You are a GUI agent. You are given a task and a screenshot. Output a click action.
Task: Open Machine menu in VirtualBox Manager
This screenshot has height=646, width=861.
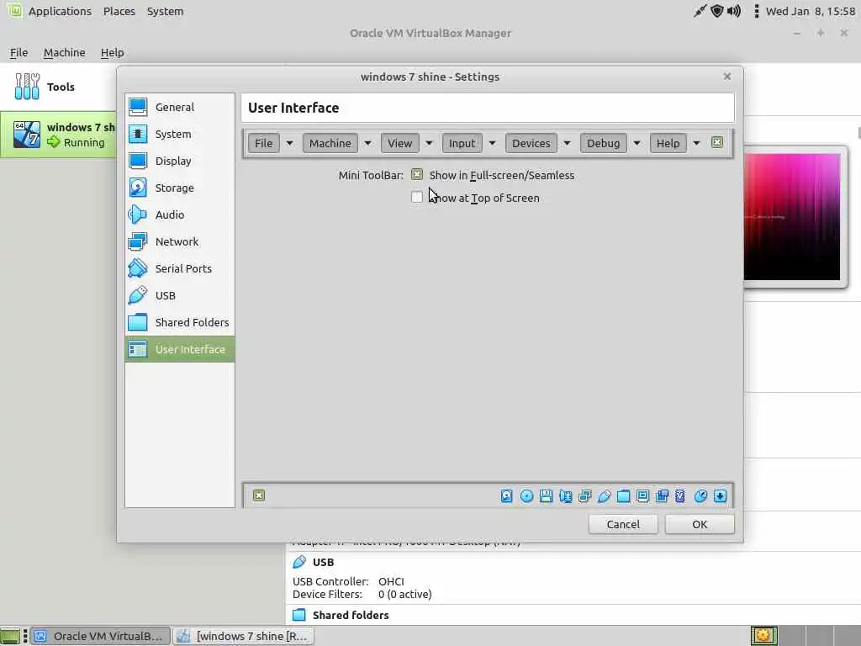[x=64, y=53]
